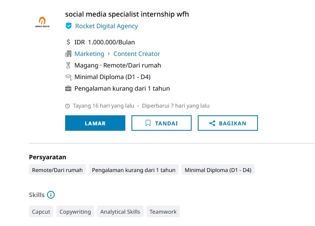Select the Remote/Dari rumah requirement tag
This screenshot has height=226, width=315.
click(57, 170)
